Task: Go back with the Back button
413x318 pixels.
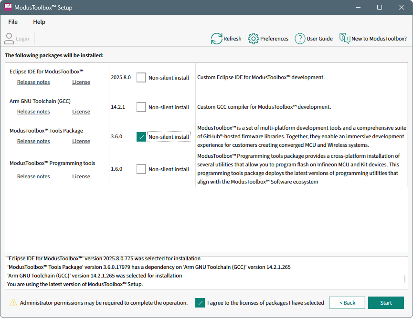Action: (x=347, y=303)
